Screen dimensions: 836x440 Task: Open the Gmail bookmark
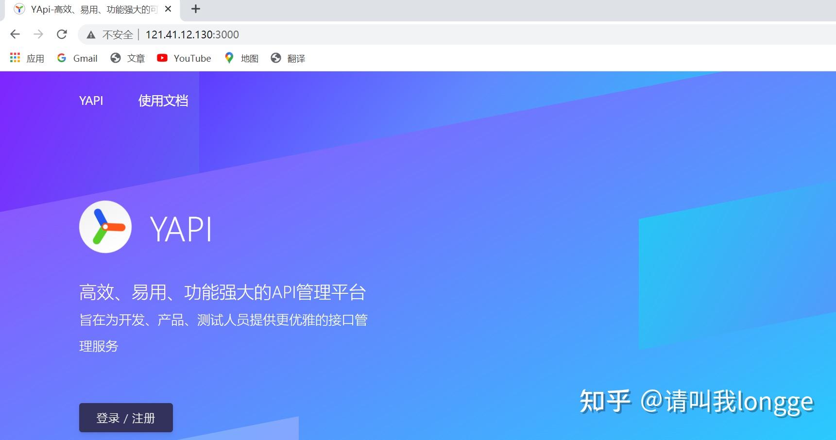(77, 58)
